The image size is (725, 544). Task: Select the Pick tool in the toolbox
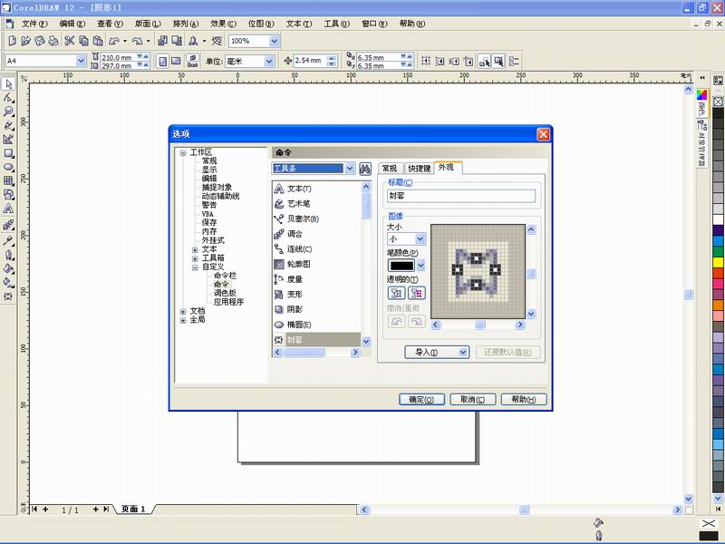(x=8, y=84)
